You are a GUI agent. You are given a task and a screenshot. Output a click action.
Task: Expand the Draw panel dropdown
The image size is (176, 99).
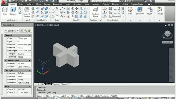[x=61, y=20]
